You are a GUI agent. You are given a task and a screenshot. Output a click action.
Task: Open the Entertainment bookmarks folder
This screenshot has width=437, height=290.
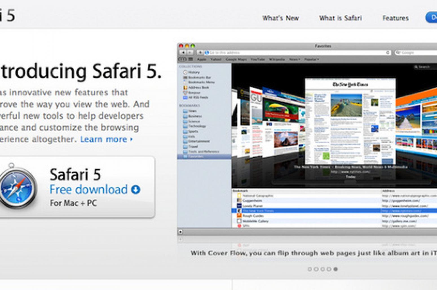tap(196, 141)
